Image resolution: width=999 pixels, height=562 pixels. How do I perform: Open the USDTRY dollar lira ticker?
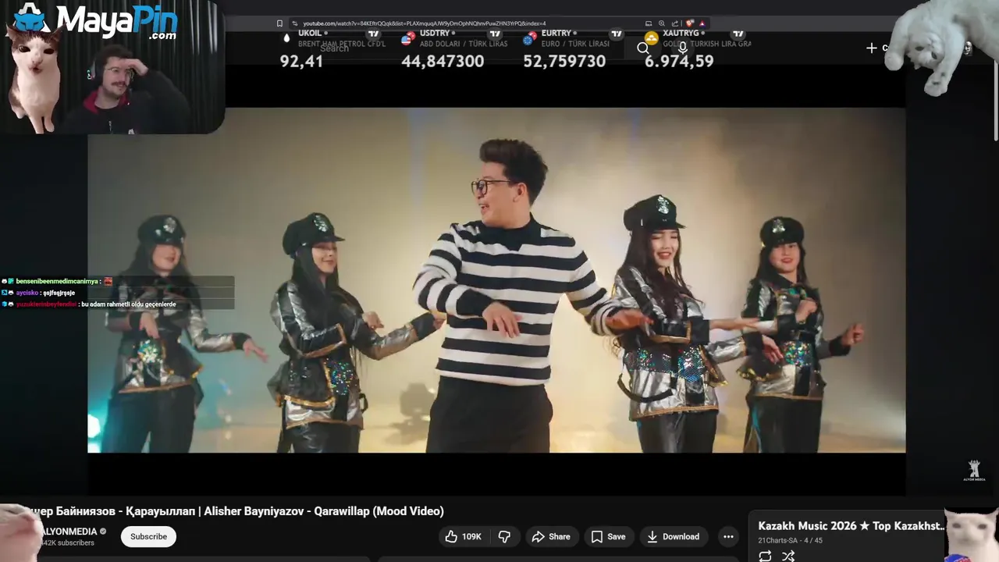point(454,50)
